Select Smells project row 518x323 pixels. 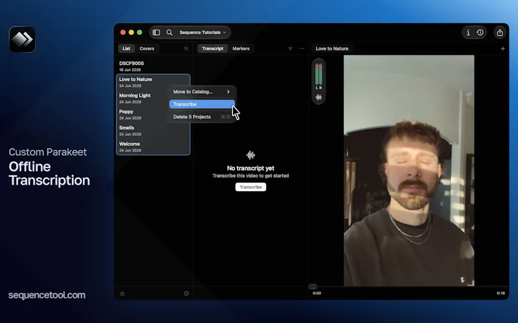(x=153, y=130)
